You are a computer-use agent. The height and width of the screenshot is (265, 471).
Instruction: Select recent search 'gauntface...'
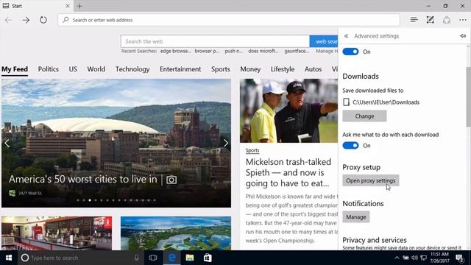[297, 51]
